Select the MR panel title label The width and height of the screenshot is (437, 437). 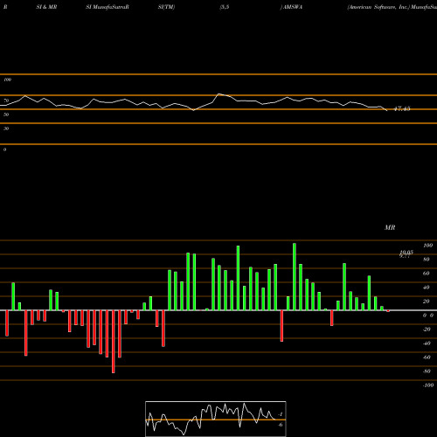(390, 227)
